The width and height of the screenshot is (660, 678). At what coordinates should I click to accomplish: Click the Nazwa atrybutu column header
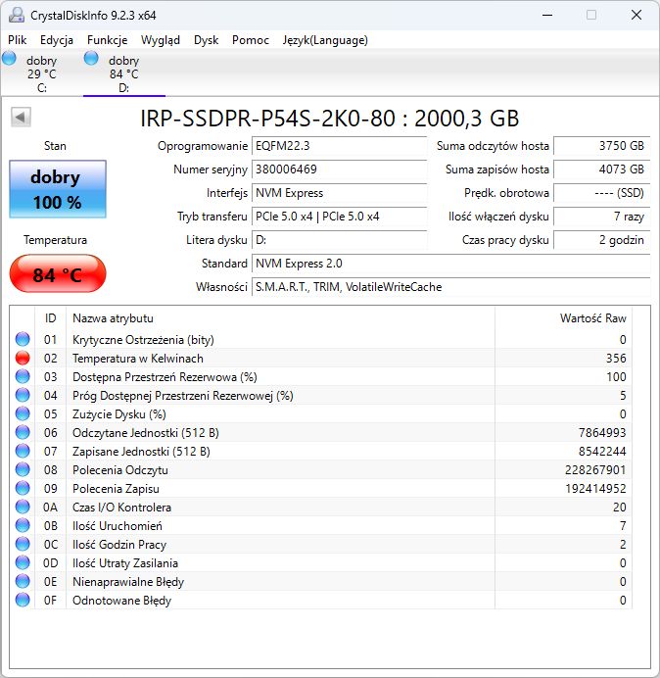[280, 318]
